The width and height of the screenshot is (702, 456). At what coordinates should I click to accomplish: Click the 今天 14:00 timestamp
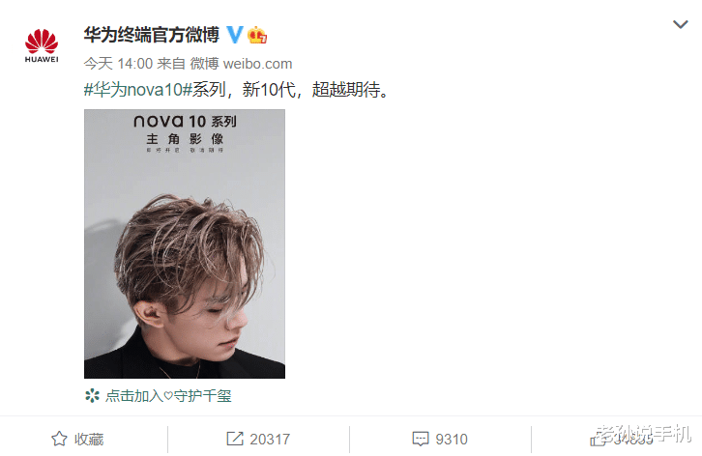pos(118,64)
